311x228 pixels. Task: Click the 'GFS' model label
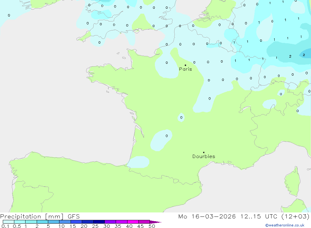pos(74,216)
